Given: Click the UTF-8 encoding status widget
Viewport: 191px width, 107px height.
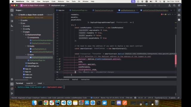Looking at the screenshot, I should [x=150, y=98].
